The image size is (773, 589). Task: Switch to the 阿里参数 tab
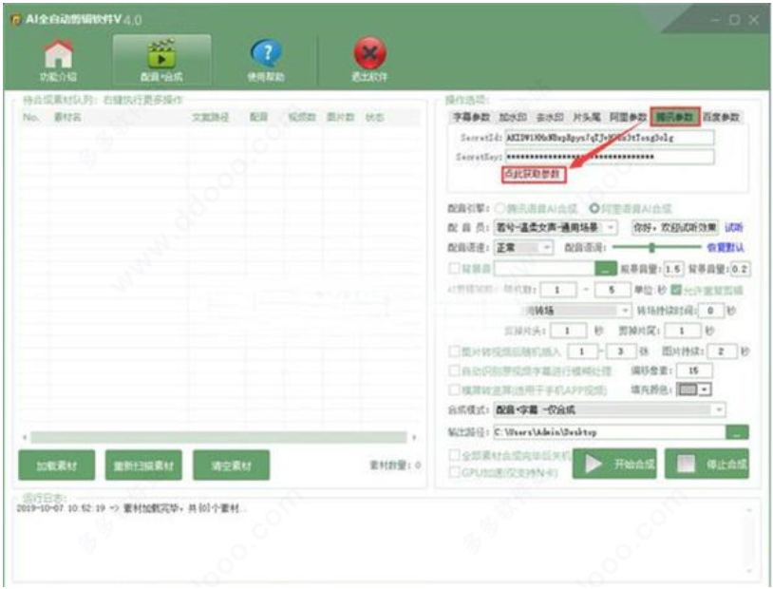628,117
